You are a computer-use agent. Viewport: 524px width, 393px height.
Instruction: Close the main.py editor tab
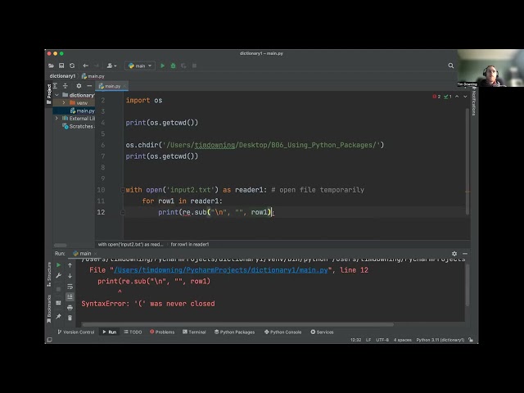[124, 86]
